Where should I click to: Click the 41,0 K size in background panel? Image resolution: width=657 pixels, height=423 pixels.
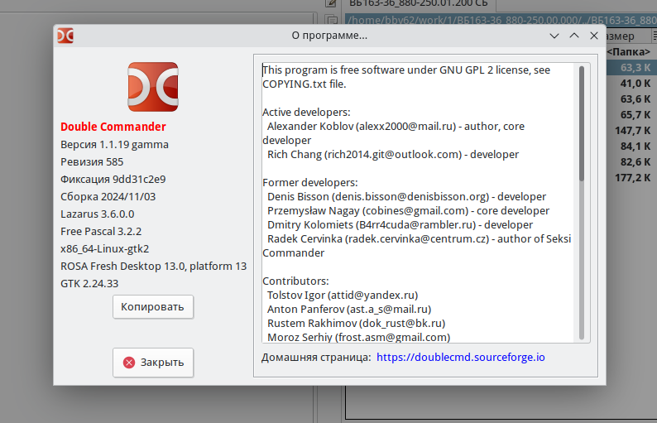tap(635, 84)
